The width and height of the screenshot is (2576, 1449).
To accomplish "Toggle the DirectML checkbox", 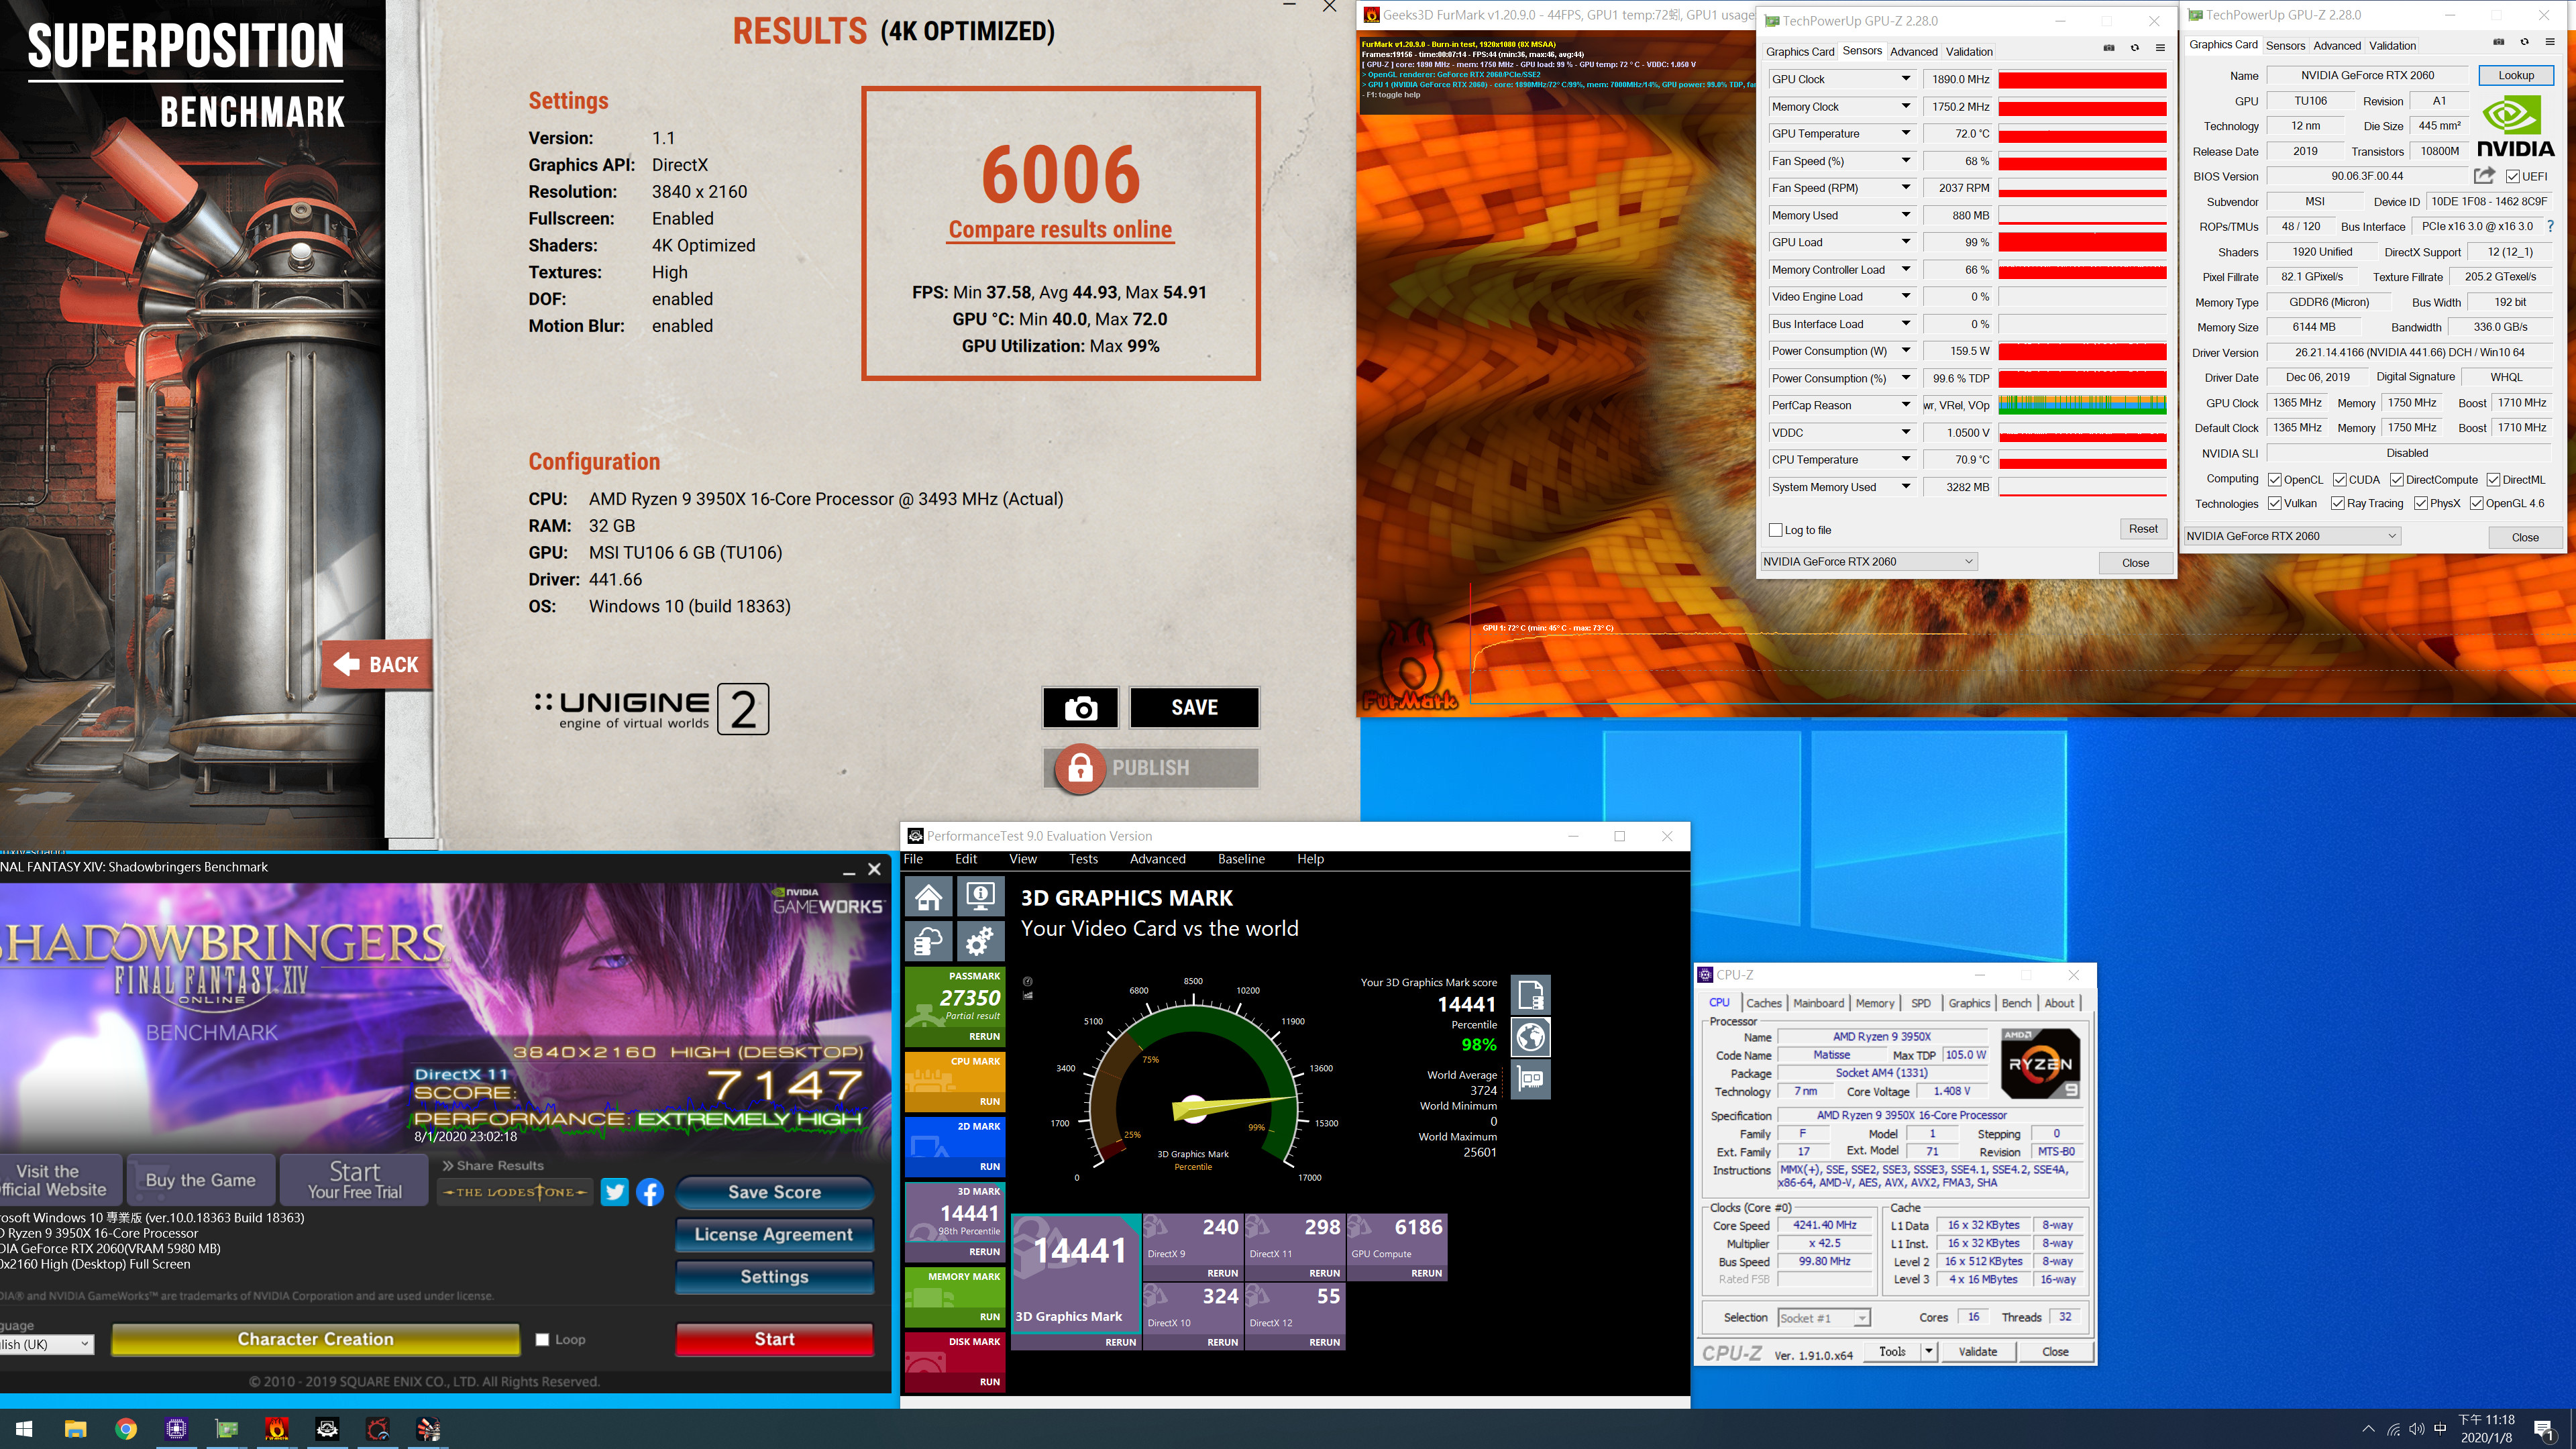I will click(x=2494, y=480).
